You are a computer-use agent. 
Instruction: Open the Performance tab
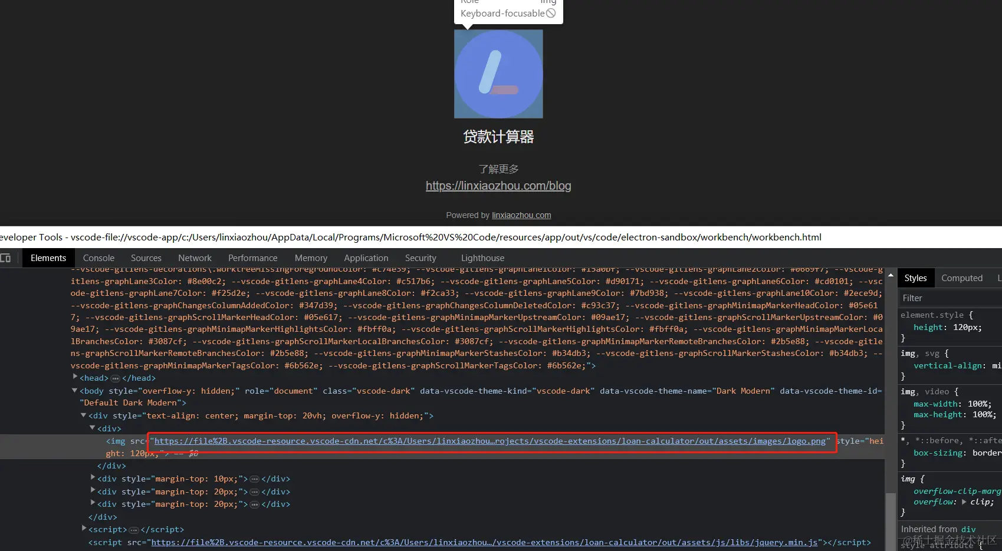tap(252, 258)
